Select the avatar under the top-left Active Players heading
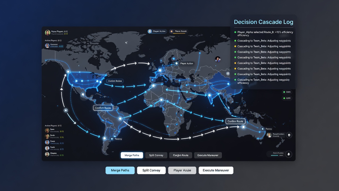This screenshot has height=191, width=339. 47,46
